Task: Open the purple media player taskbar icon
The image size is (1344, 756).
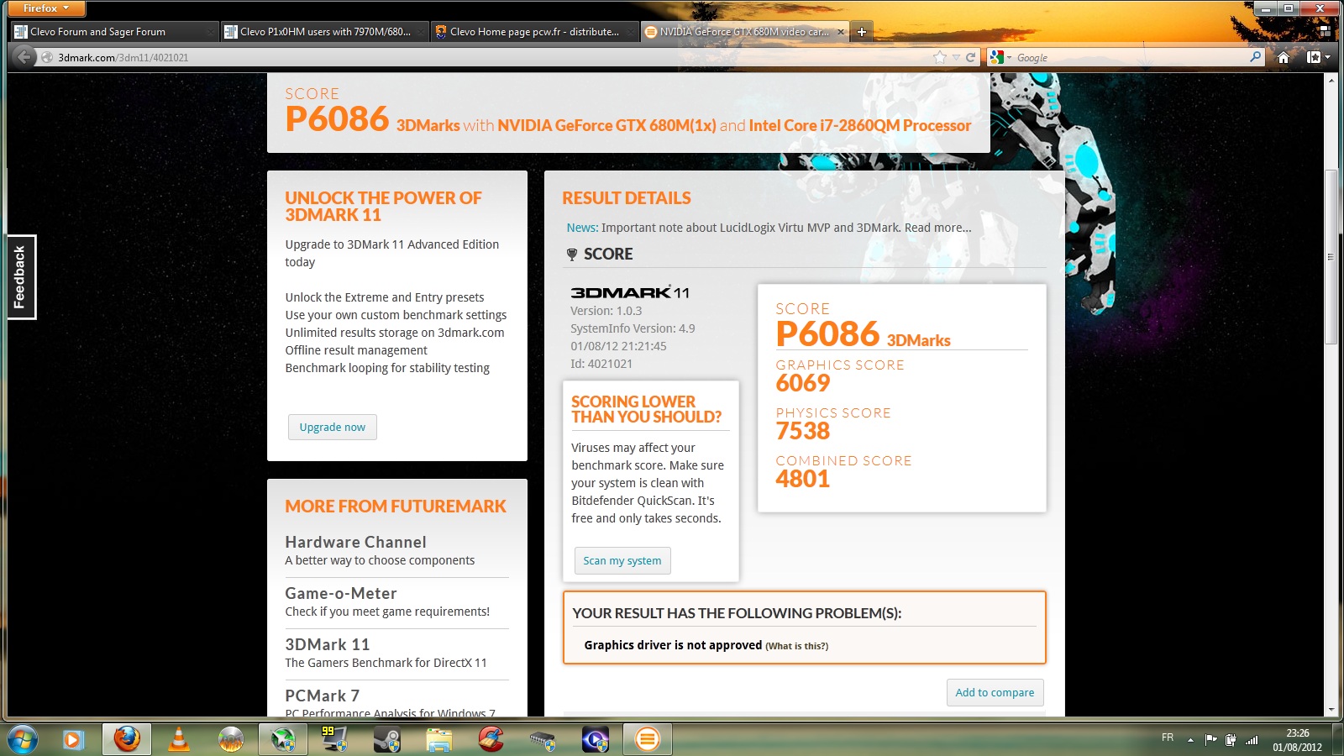Action: (596, 739)
